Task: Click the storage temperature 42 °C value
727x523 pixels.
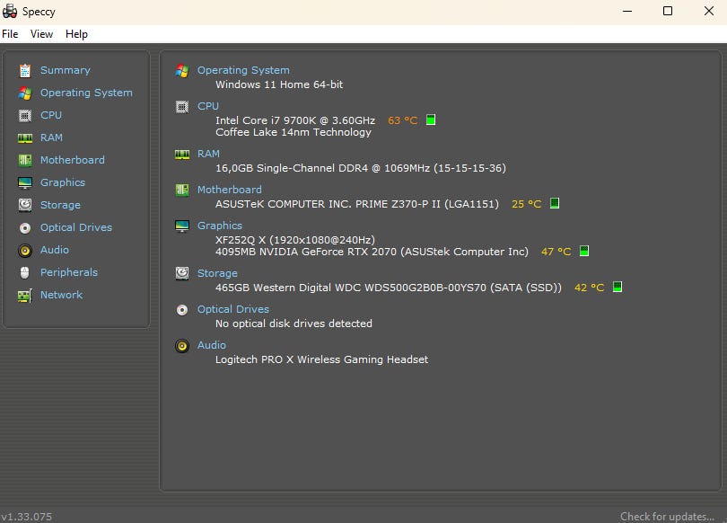Action: click(590, 288)
